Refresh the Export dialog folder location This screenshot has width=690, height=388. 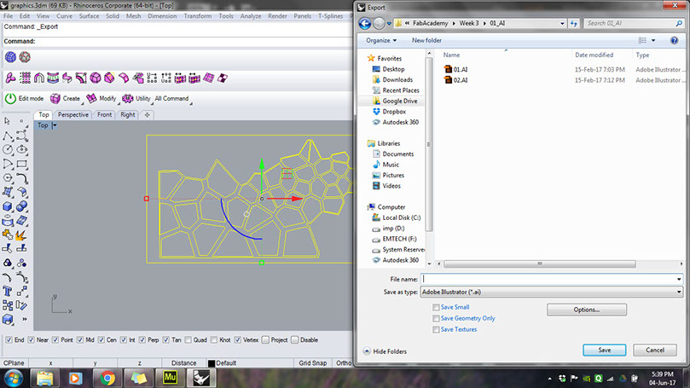(573, 23)
